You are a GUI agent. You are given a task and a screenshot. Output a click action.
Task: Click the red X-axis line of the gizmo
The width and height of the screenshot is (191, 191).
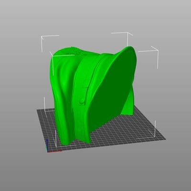tap(54, 151)
